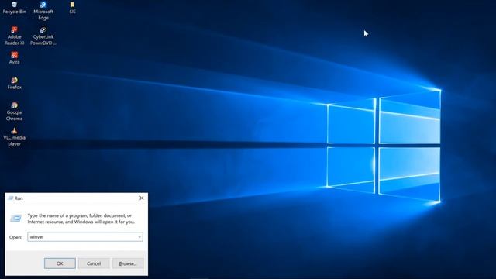Click the Open field containing winver
496x279 pixels.
tap(85, 237)
